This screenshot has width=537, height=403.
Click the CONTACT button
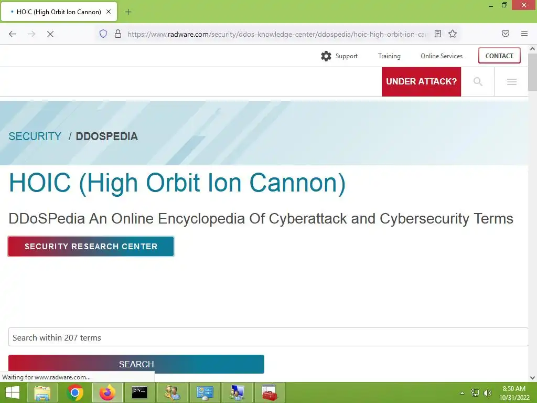click(499, 56)
